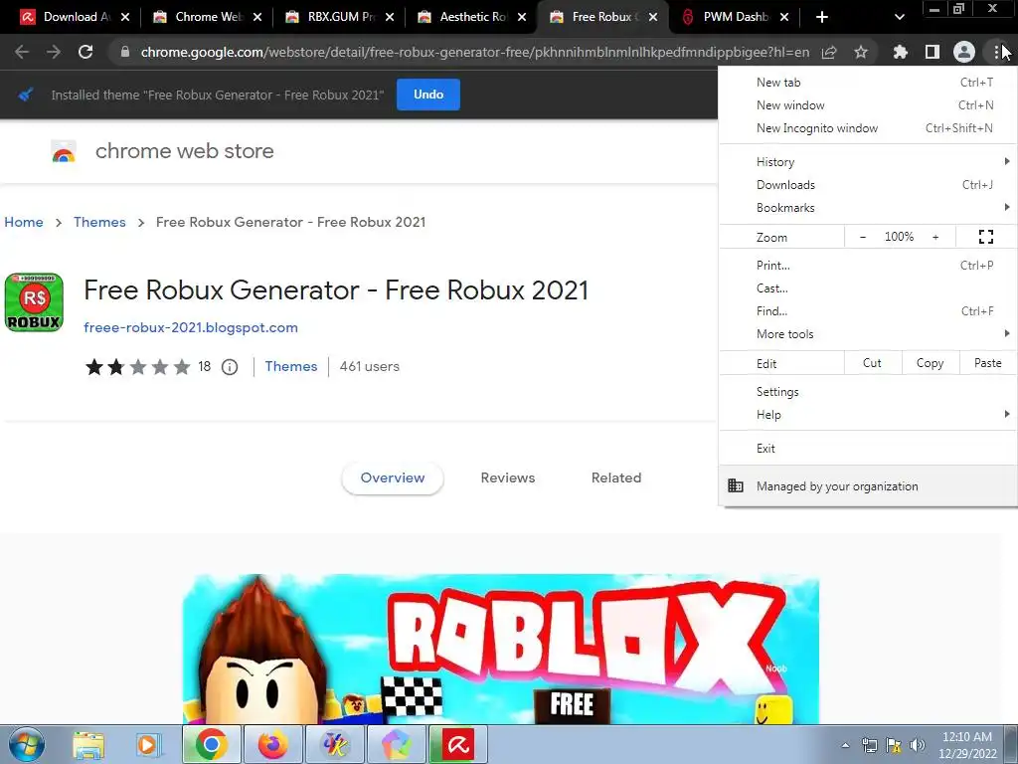1018x764 pixels.
Task: Click the browser forward arrow
Action: pos(54,52)
